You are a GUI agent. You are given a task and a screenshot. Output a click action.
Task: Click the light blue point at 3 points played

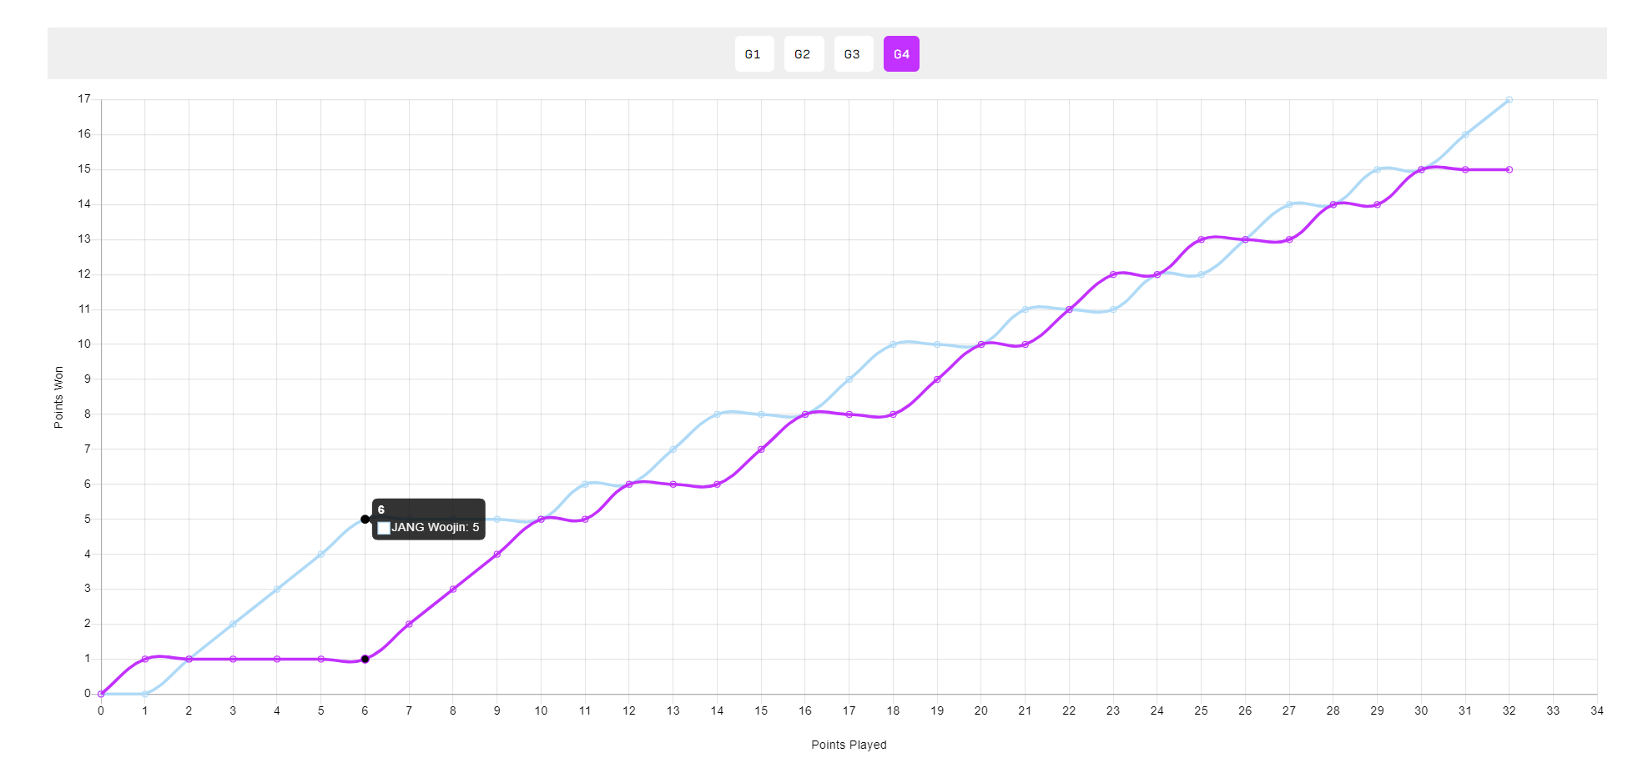[x=233, y=624]
